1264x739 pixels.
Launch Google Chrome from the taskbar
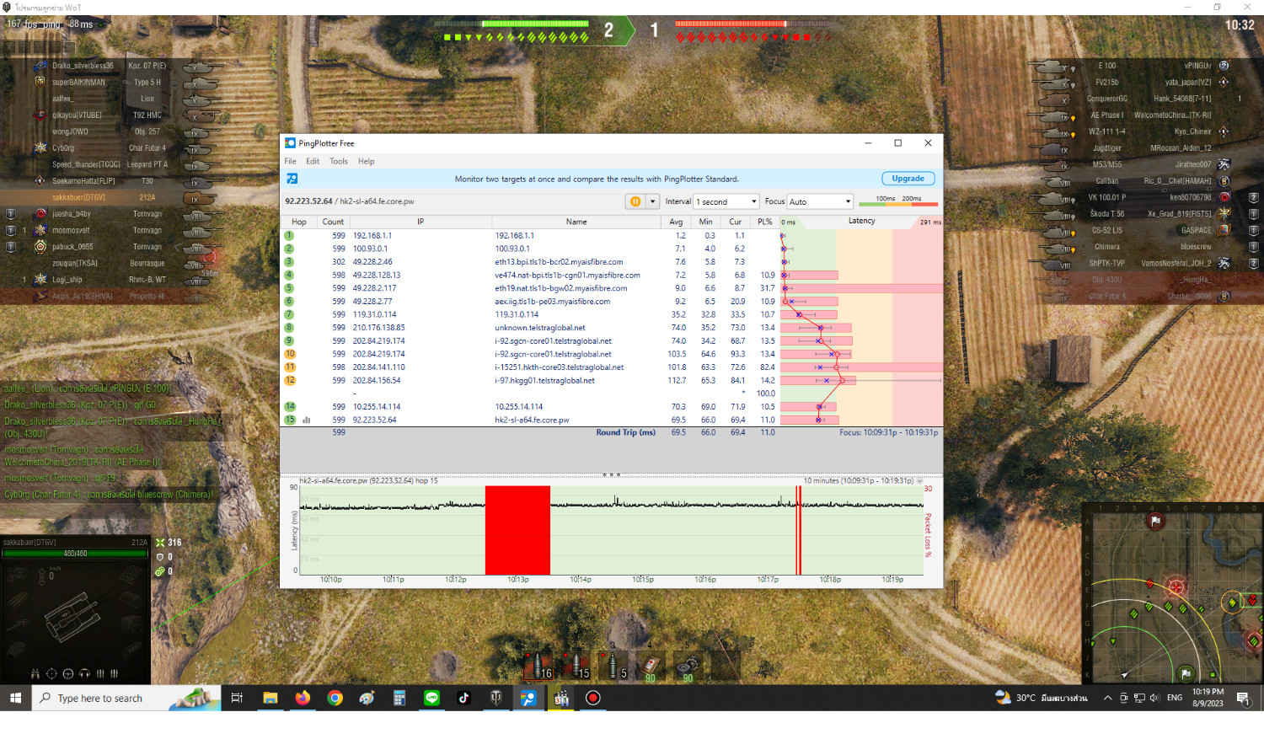[335, 698]
